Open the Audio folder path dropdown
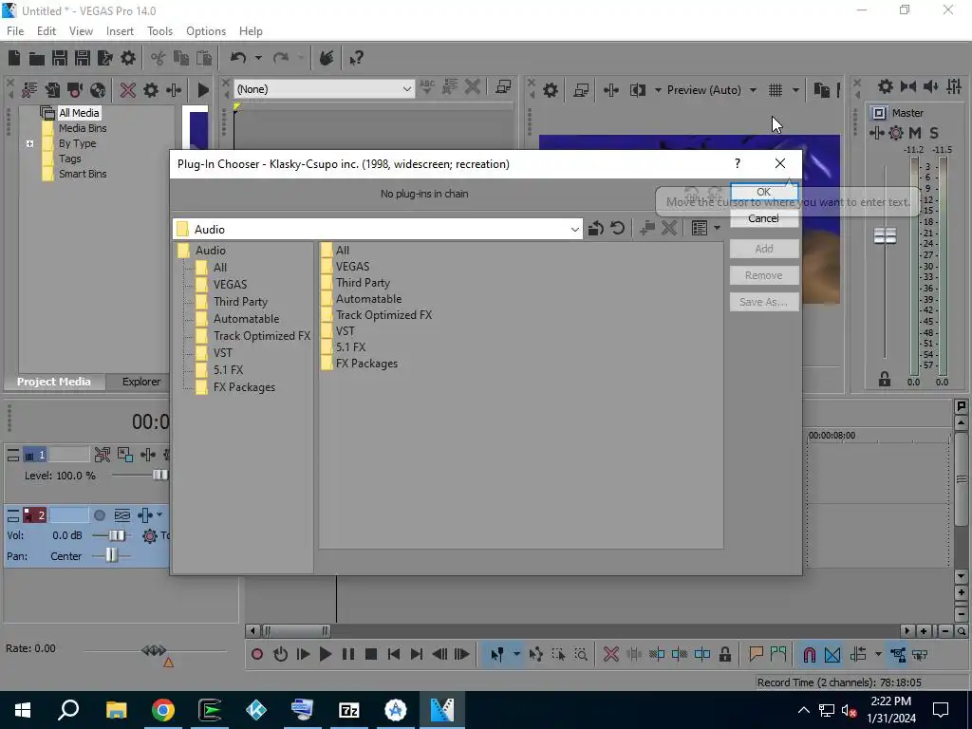Screen dimensions: 972x729 (x=574, y=230)
